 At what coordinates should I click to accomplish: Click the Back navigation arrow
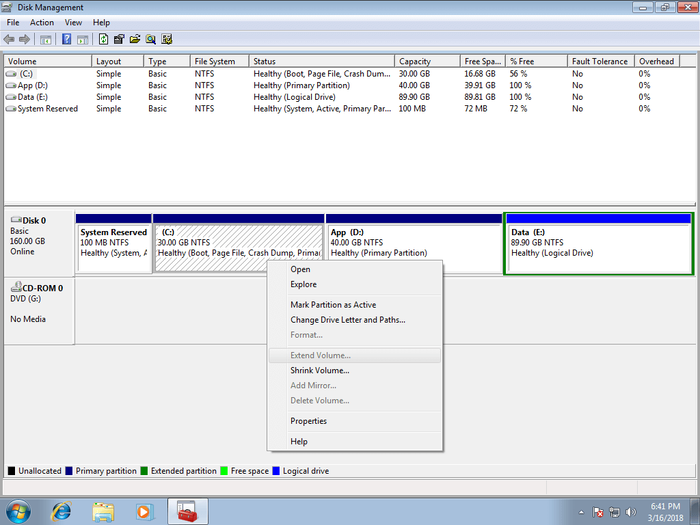coord(9,39)
